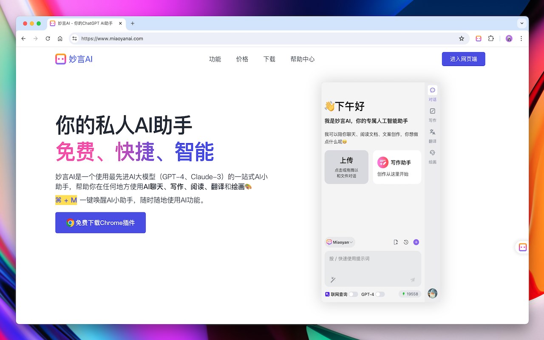Start new chat with purple plus icon
Viewport: 544px width, 340px height.
click(x=416, y=242)
